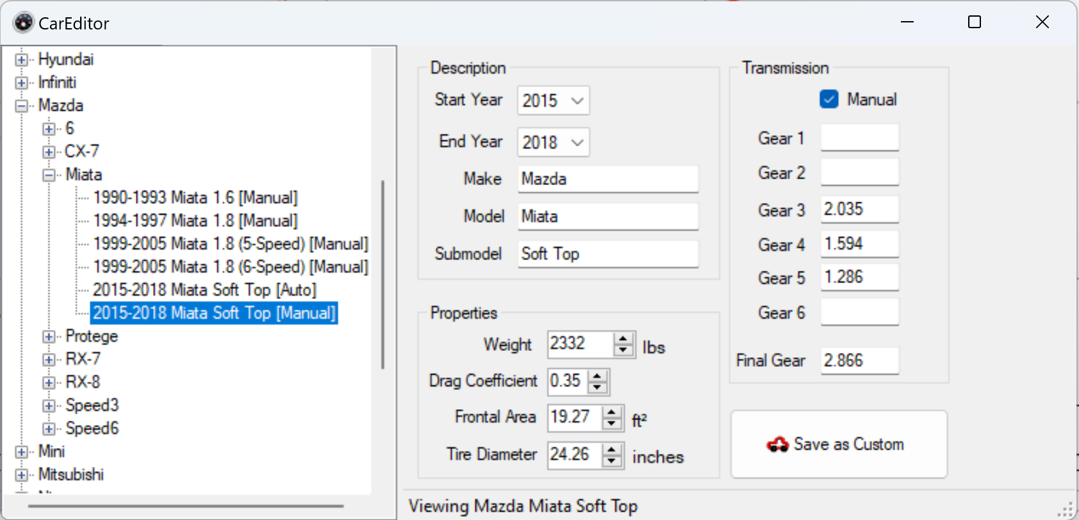Expand the Protege node
Screen dimensions: 1079x520
(49, 336)
